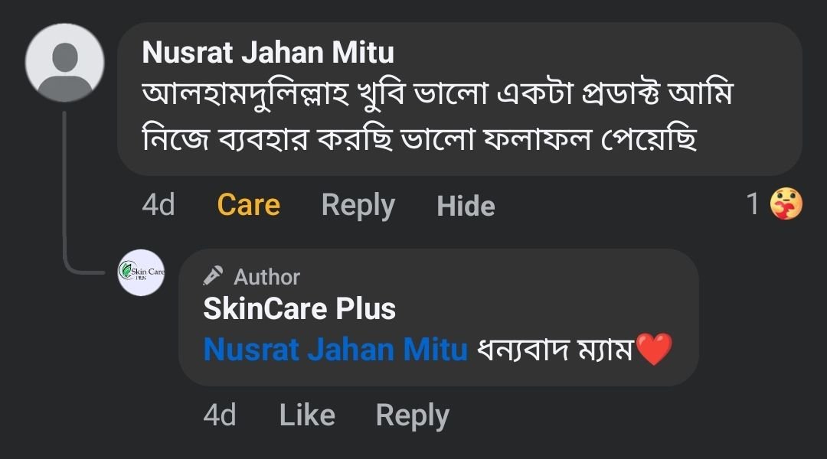827x459 pixels.
Task: Click the 4d timestamp beside Like
Action: (x=220, y=415)
